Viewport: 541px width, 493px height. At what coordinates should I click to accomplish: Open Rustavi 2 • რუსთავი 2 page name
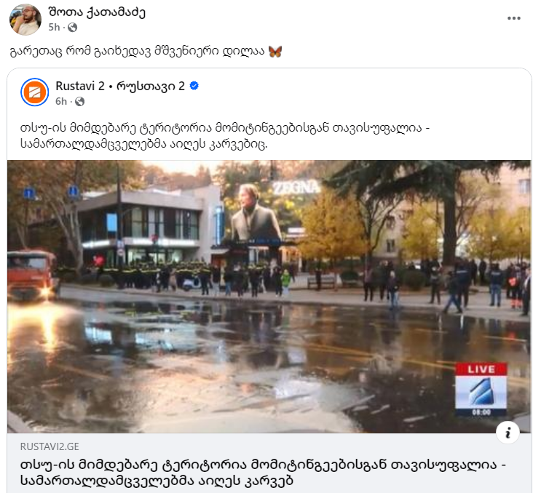click(120, 86)
